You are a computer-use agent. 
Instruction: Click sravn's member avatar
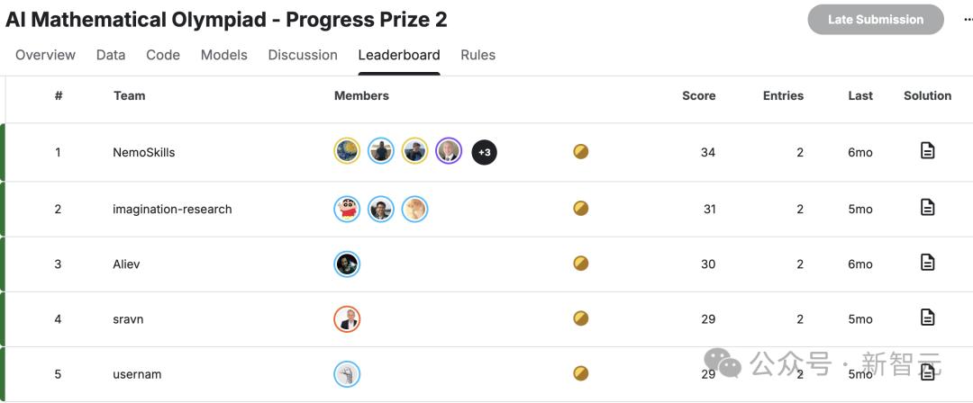coord(347,318)
